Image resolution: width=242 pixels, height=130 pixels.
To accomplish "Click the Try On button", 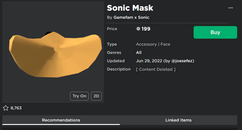I will point(79,96).
